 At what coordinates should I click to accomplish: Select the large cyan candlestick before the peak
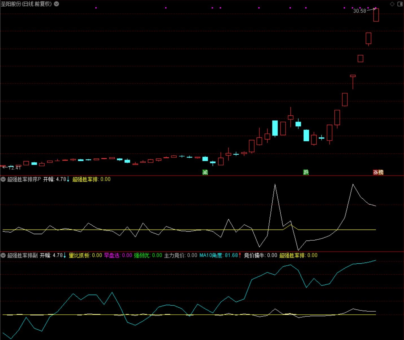coord(275,128)
